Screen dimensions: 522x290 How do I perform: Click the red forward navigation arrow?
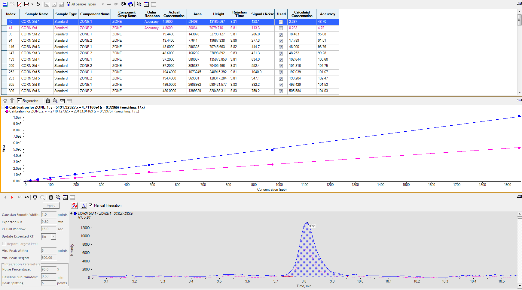pyautogui.click(x=12, y=197)
